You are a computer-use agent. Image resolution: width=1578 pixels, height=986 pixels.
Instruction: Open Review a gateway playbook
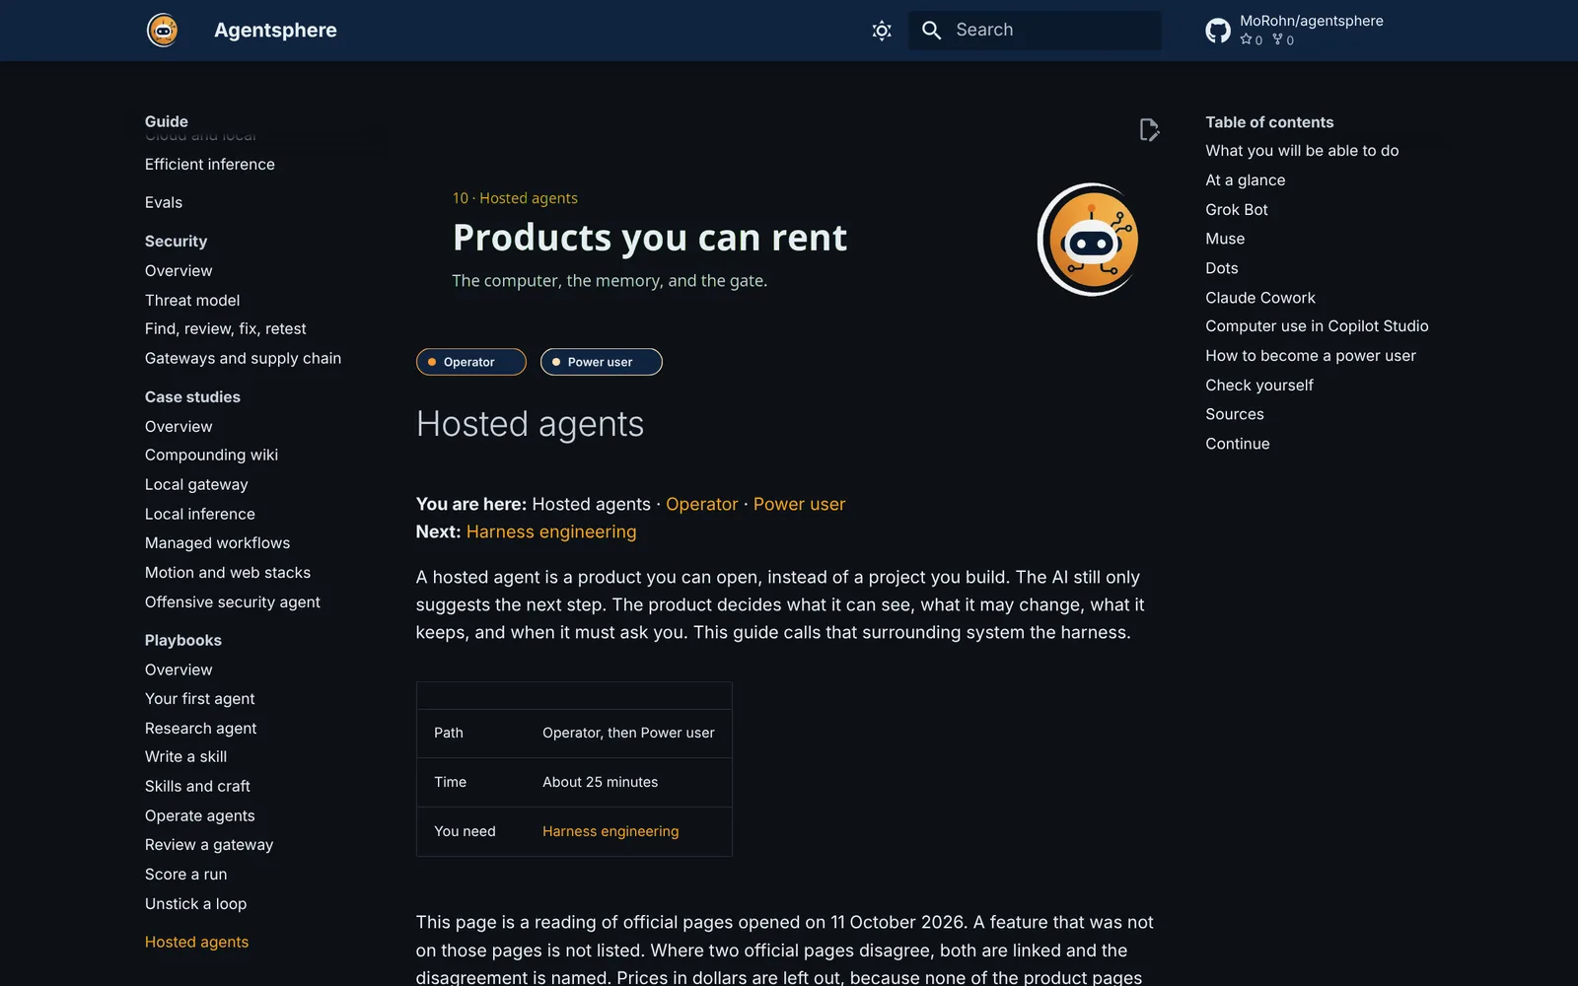[209, 845]
